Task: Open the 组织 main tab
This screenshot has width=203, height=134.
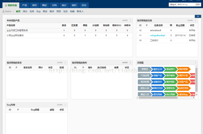Action: 74,5
